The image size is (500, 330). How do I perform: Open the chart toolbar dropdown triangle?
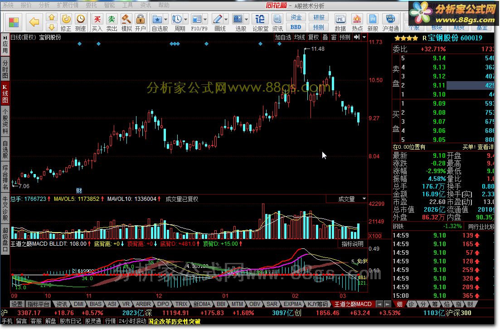coord(364,37)
